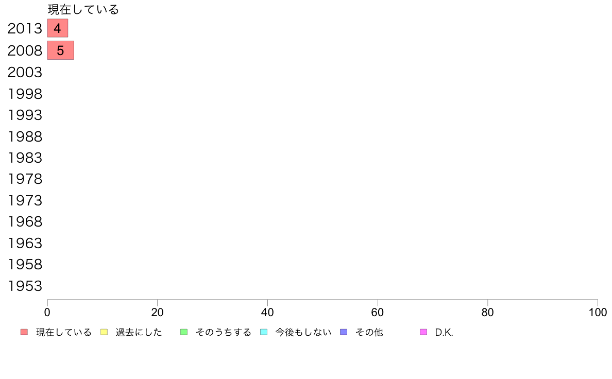The width and height of the screenshot is (612, 379).
Task: Click the 0 tick on the axis
Action: (x=47, y=312)
